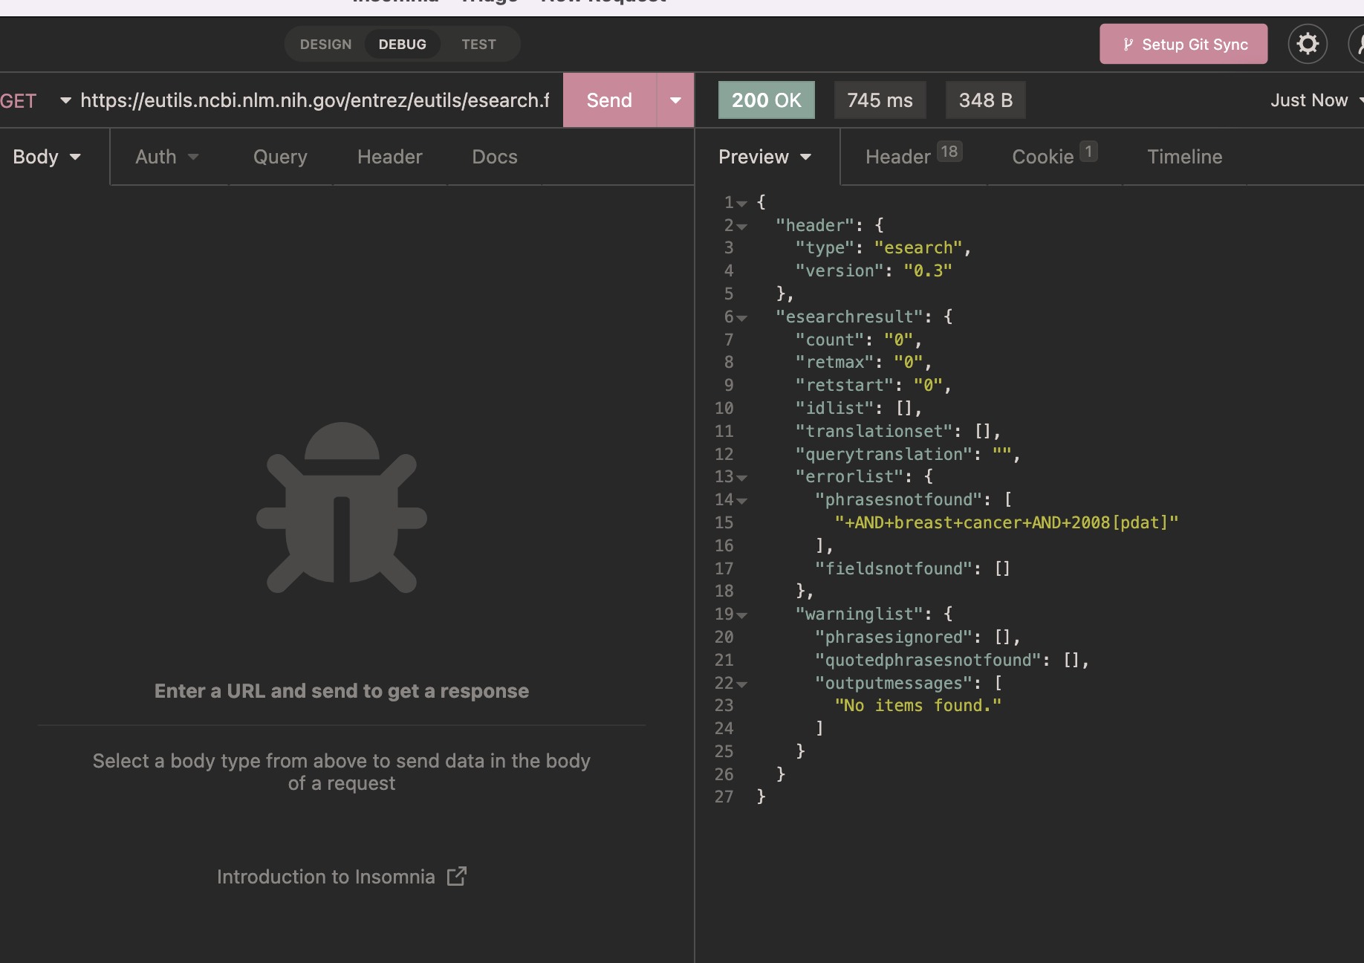
Task: Click the "quotedphrasesnotfound" key on line 21
Action: (x=929, y=661)
